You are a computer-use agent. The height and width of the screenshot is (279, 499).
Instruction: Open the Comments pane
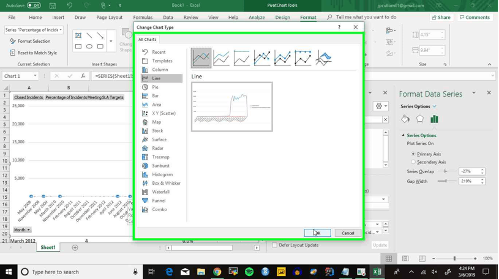[x=475, y=18]
